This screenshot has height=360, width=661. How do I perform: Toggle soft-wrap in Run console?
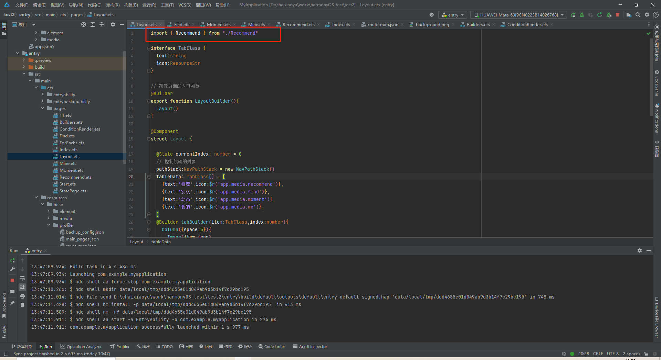[22, 278]
